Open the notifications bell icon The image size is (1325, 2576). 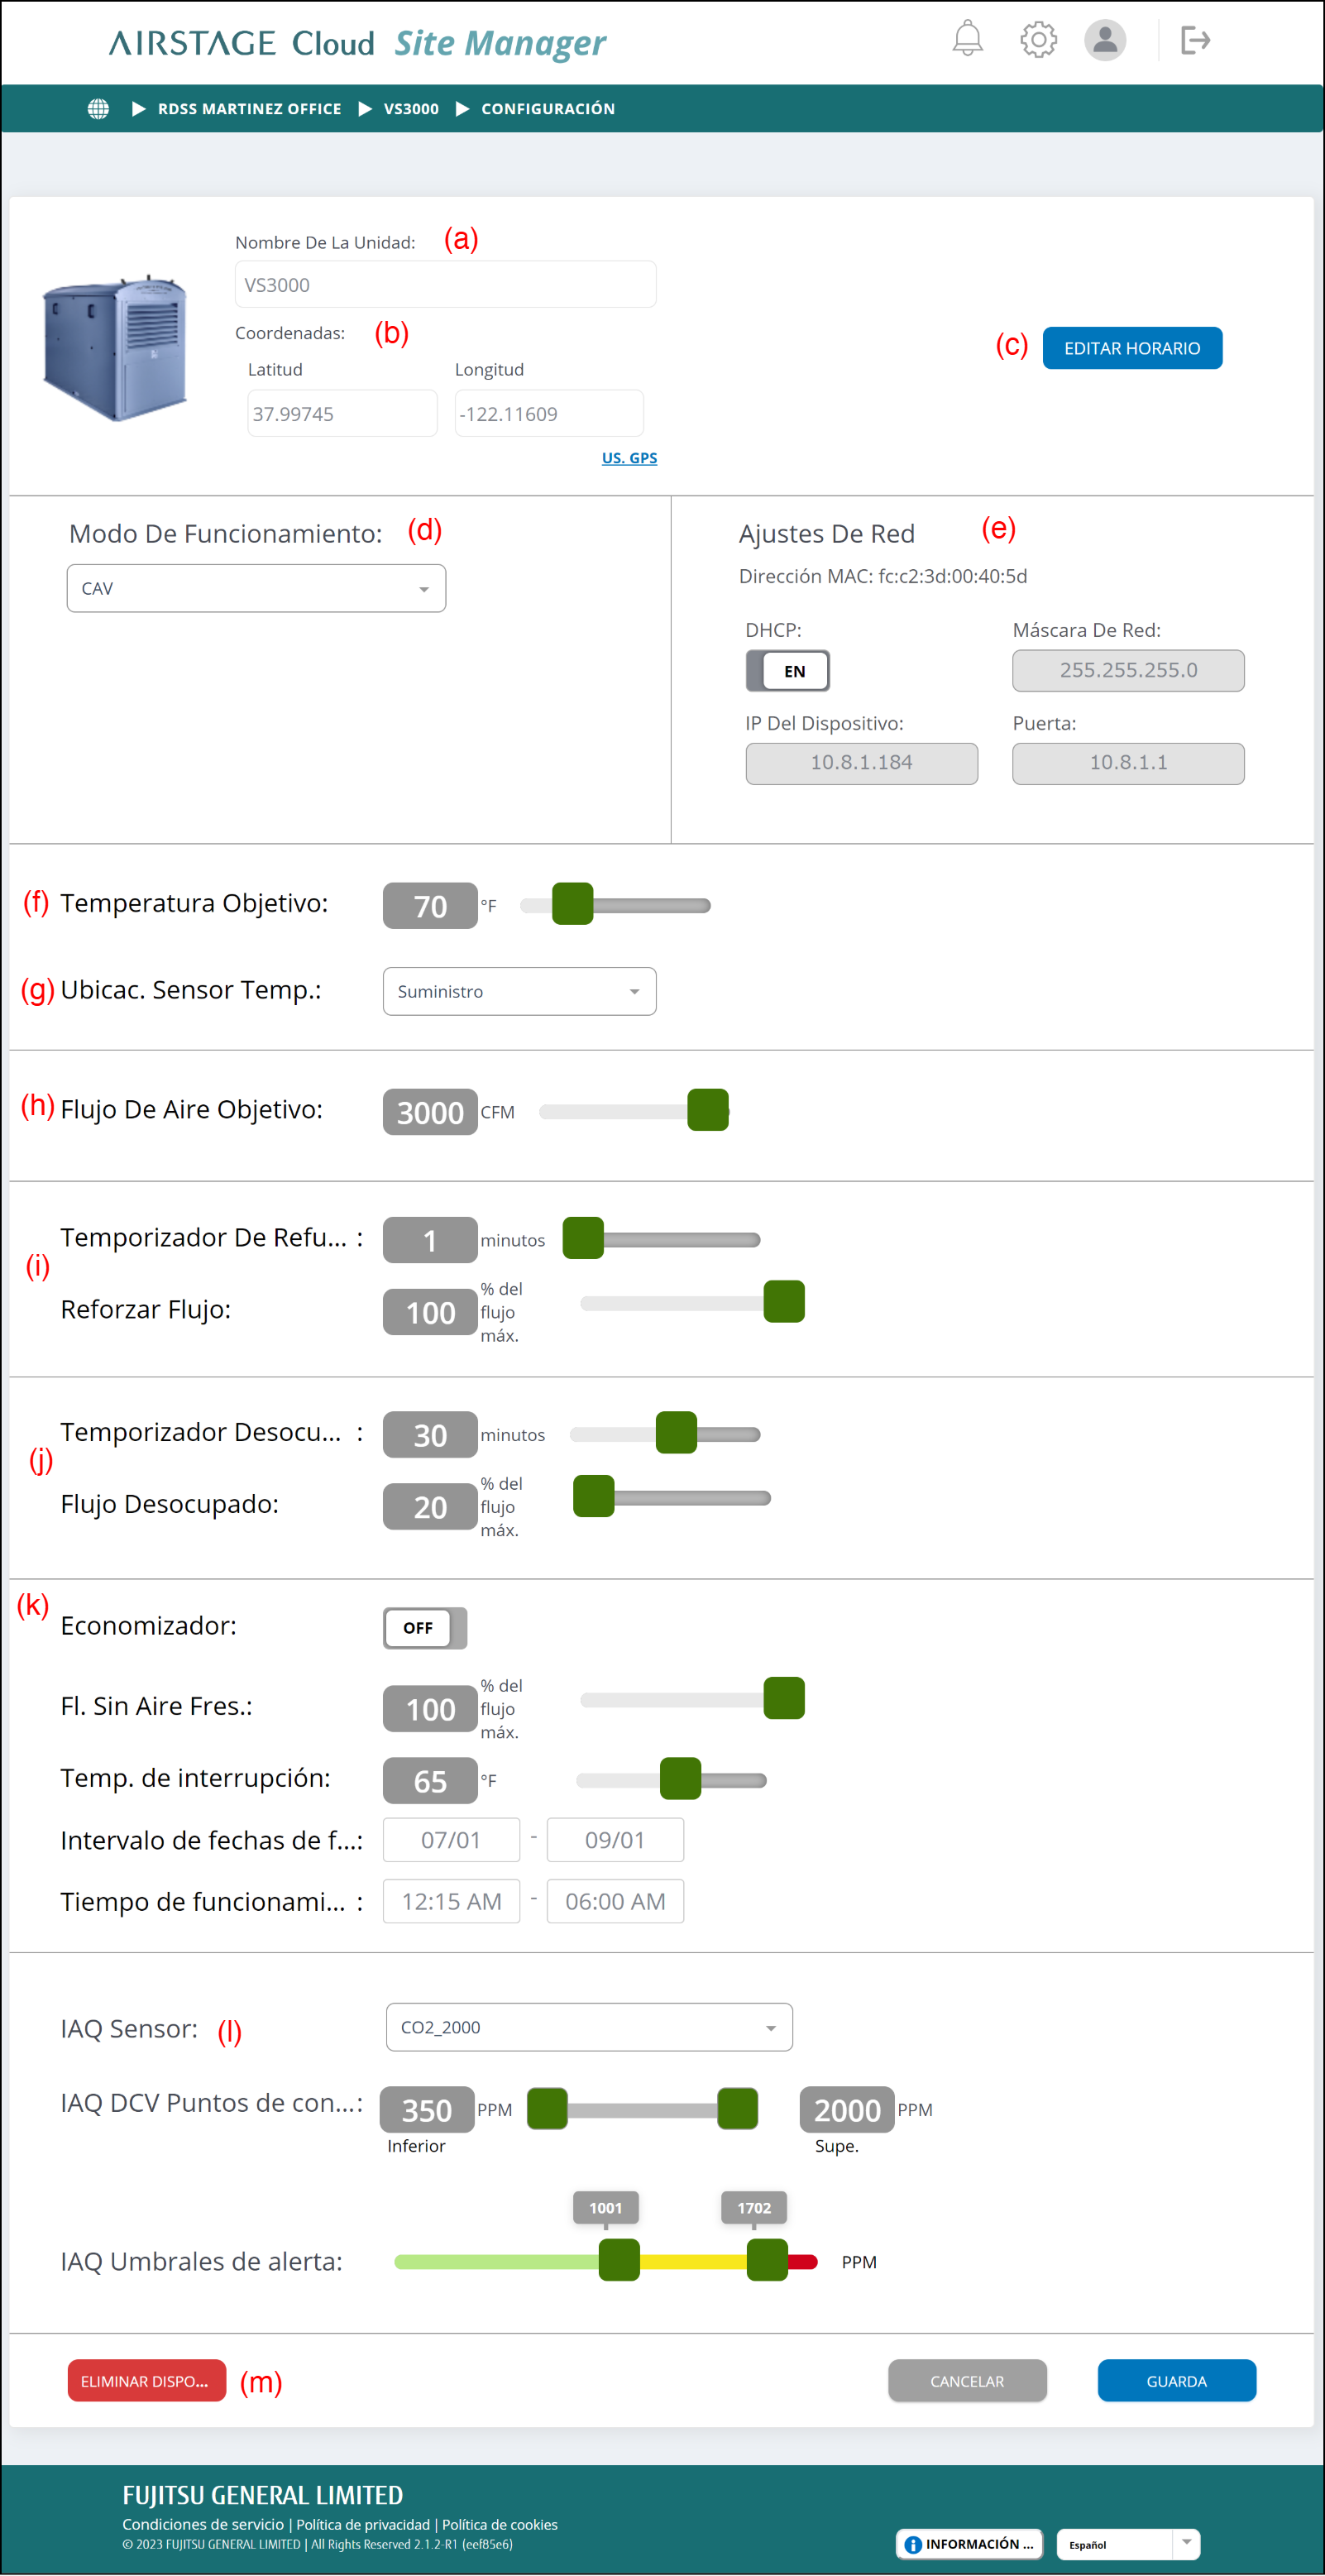coord(967,40)
